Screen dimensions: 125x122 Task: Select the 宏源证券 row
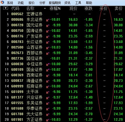62,14
